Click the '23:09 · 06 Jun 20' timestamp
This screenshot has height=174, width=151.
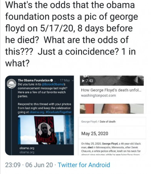point(29,165)
